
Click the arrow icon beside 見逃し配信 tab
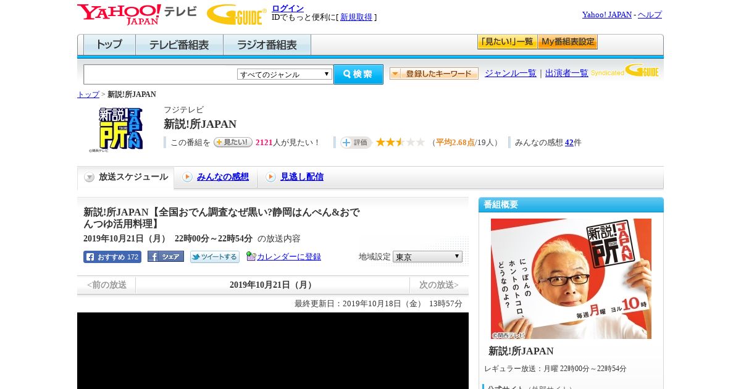(270, 177)
